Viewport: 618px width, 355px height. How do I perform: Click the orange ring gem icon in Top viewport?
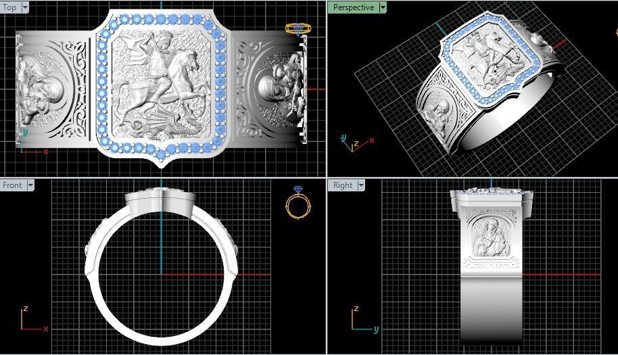pyautogui.click(x=298, y=30)
